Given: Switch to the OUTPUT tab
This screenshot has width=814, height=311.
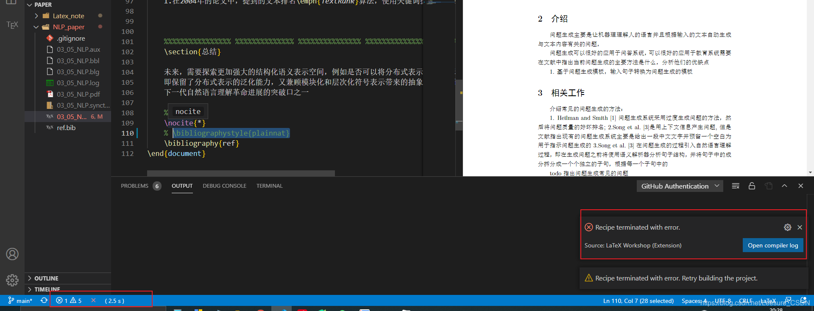Looking at the screenshot, I should pos(182,186).
